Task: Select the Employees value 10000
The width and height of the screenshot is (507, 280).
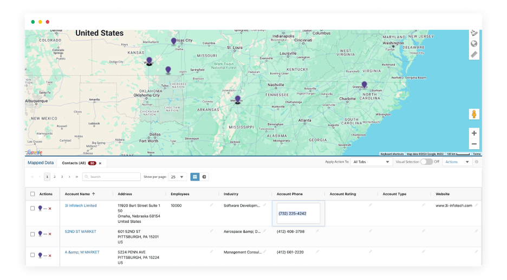Action: tap(176, 205)
